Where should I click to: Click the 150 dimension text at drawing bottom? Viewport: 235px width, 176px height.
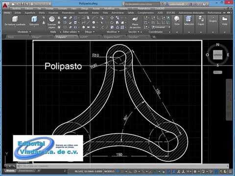click(x=119, y=154)
